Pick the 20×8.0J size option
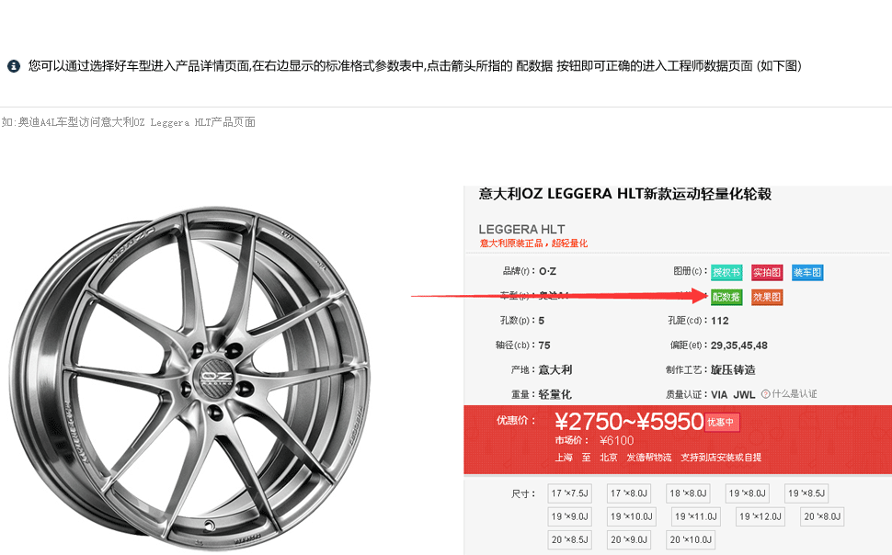Screen dimensions: 892x555 click(x=822, y=516)
